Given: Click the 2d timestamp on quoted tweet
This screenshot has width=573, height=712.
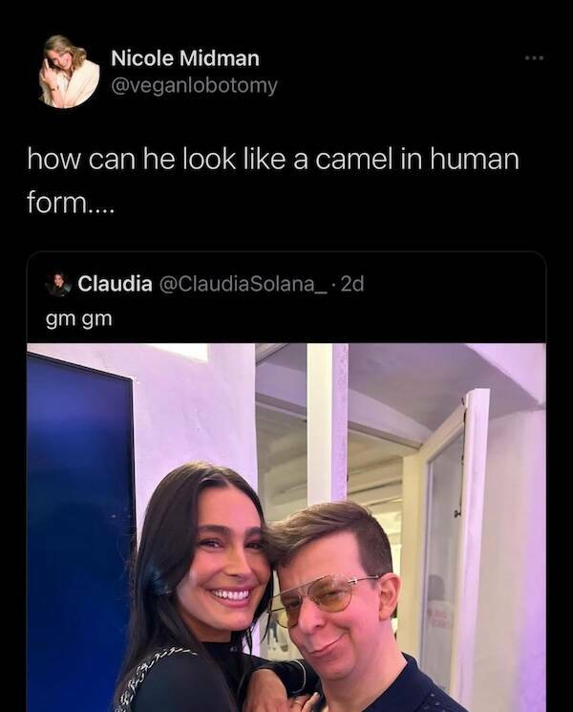Looking at the screenshot, I should 351,284.
